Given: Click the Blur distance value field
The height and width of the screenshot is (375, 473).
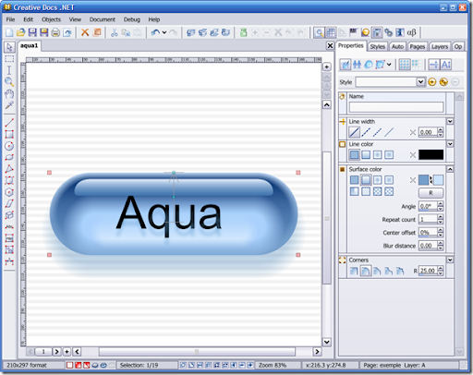Looking at the screenshot, I should pyautogui.click(x=428, y=246).
